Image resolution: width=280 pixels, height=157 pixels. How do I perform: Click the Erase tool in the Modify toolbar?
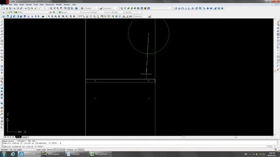tap(278, 21)
